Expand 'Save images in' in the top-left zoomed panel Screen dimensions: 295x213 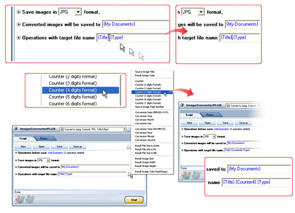click(18, 12)
